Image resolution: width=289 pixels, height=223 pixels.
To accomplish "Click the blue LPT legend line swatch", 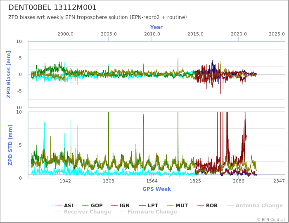I will click(142, 206).
